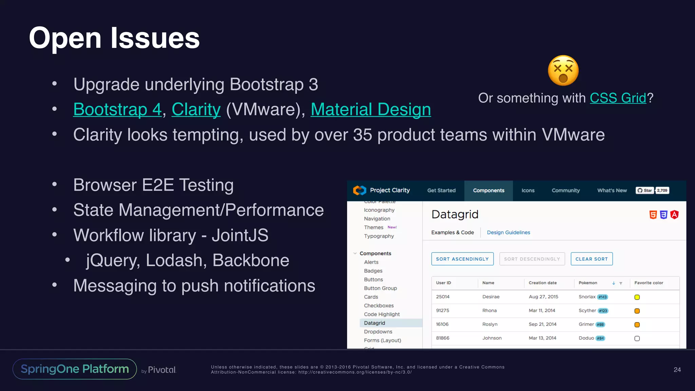This screenshot has height=391, width=695.
Task: Click the Pokemon column sort arrow
Action: point(614,283)
